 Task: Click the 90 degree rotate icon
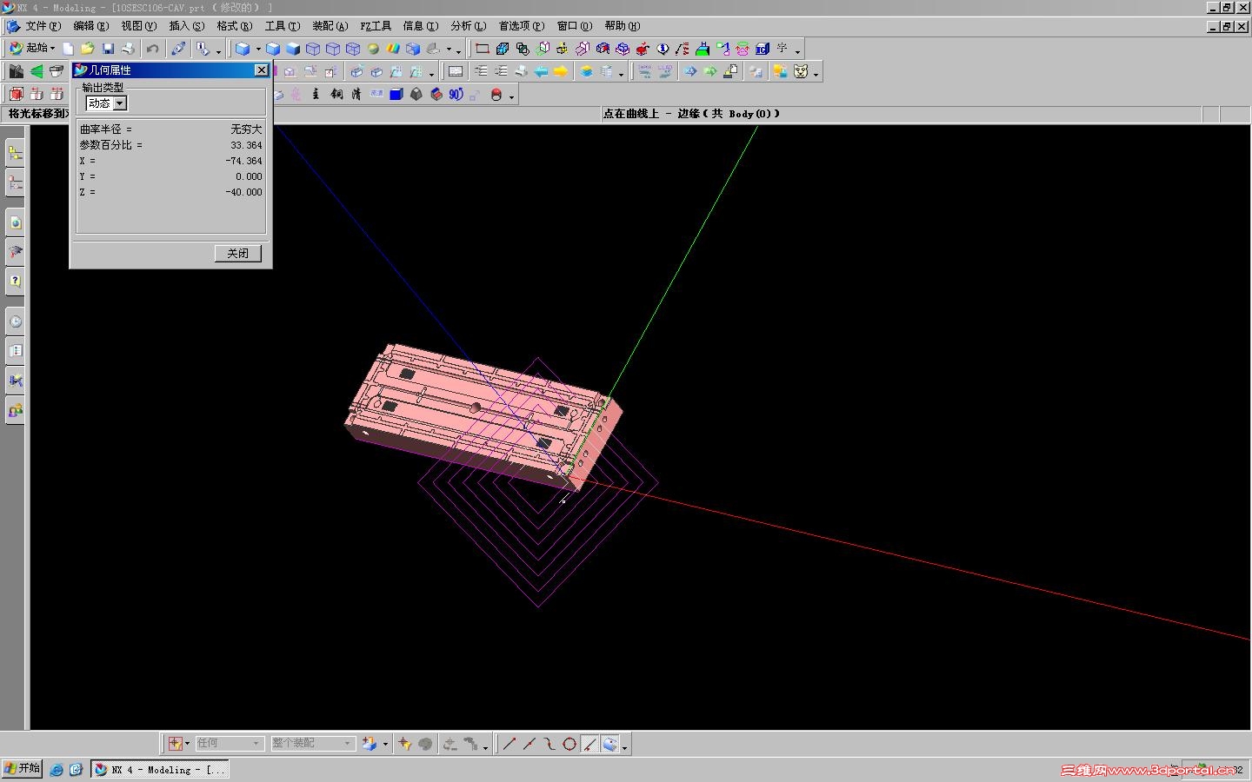(456, 95)
